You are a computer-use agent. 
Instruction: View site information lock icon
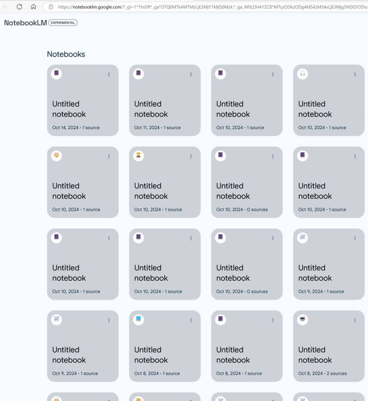(51, 7)
